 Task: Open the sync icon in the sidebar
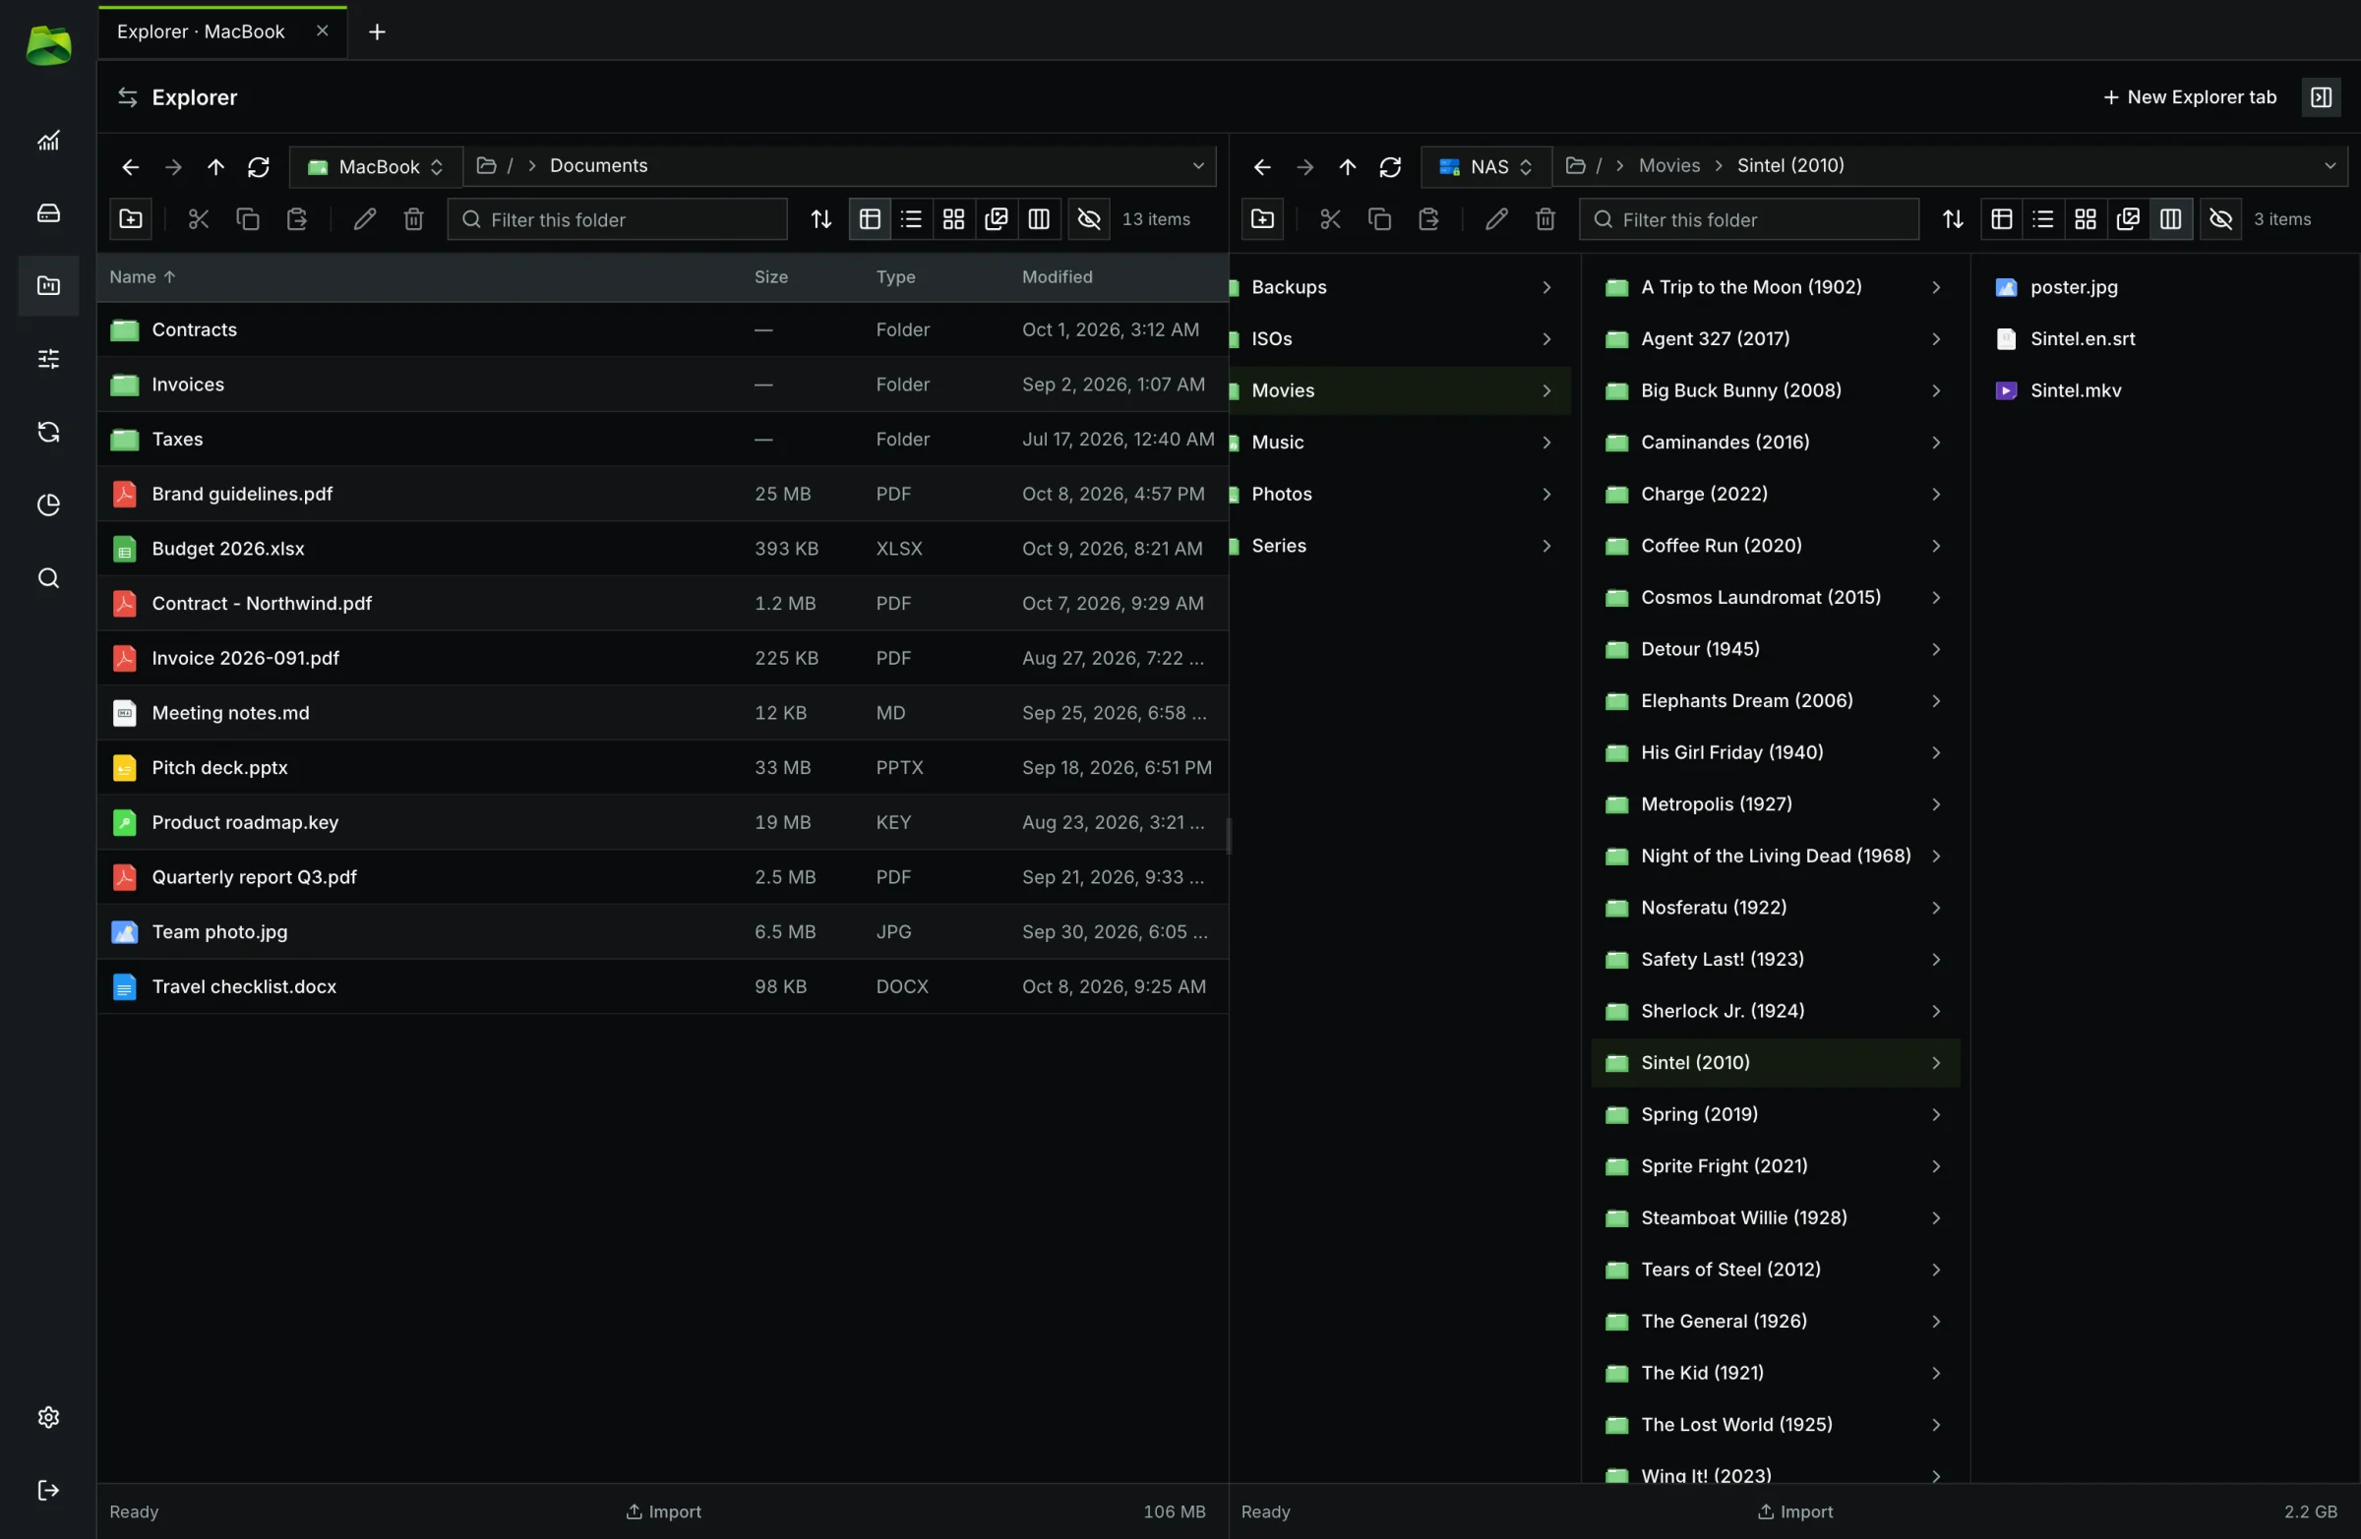point(48,432)
